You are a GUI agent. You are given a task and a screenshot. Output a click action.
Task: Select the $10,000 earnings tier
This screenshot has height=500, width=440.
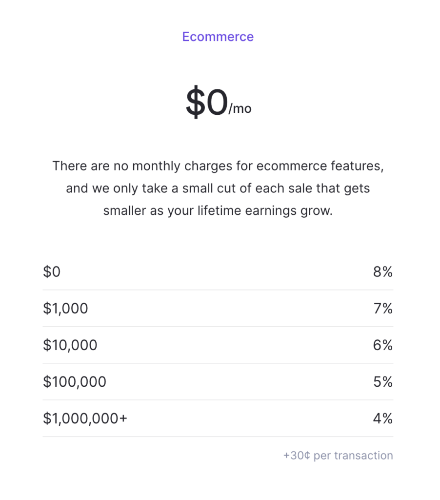coord(70,345)
